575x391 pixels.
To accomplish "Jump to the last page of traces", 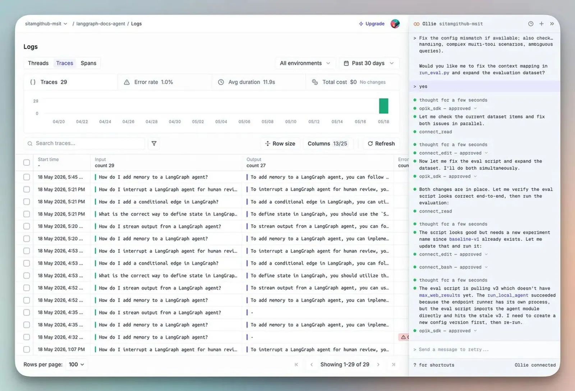I will click(394, 364).
